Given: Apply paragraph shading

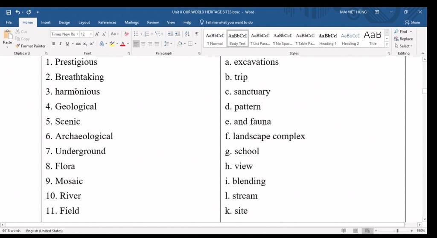Looking at the screenshot, I should [x=180, y=44].
